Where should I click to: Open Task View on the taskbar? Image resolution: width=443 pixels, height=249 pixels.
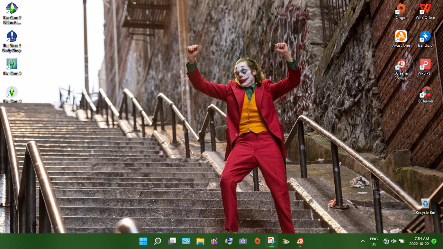(172, 241)
